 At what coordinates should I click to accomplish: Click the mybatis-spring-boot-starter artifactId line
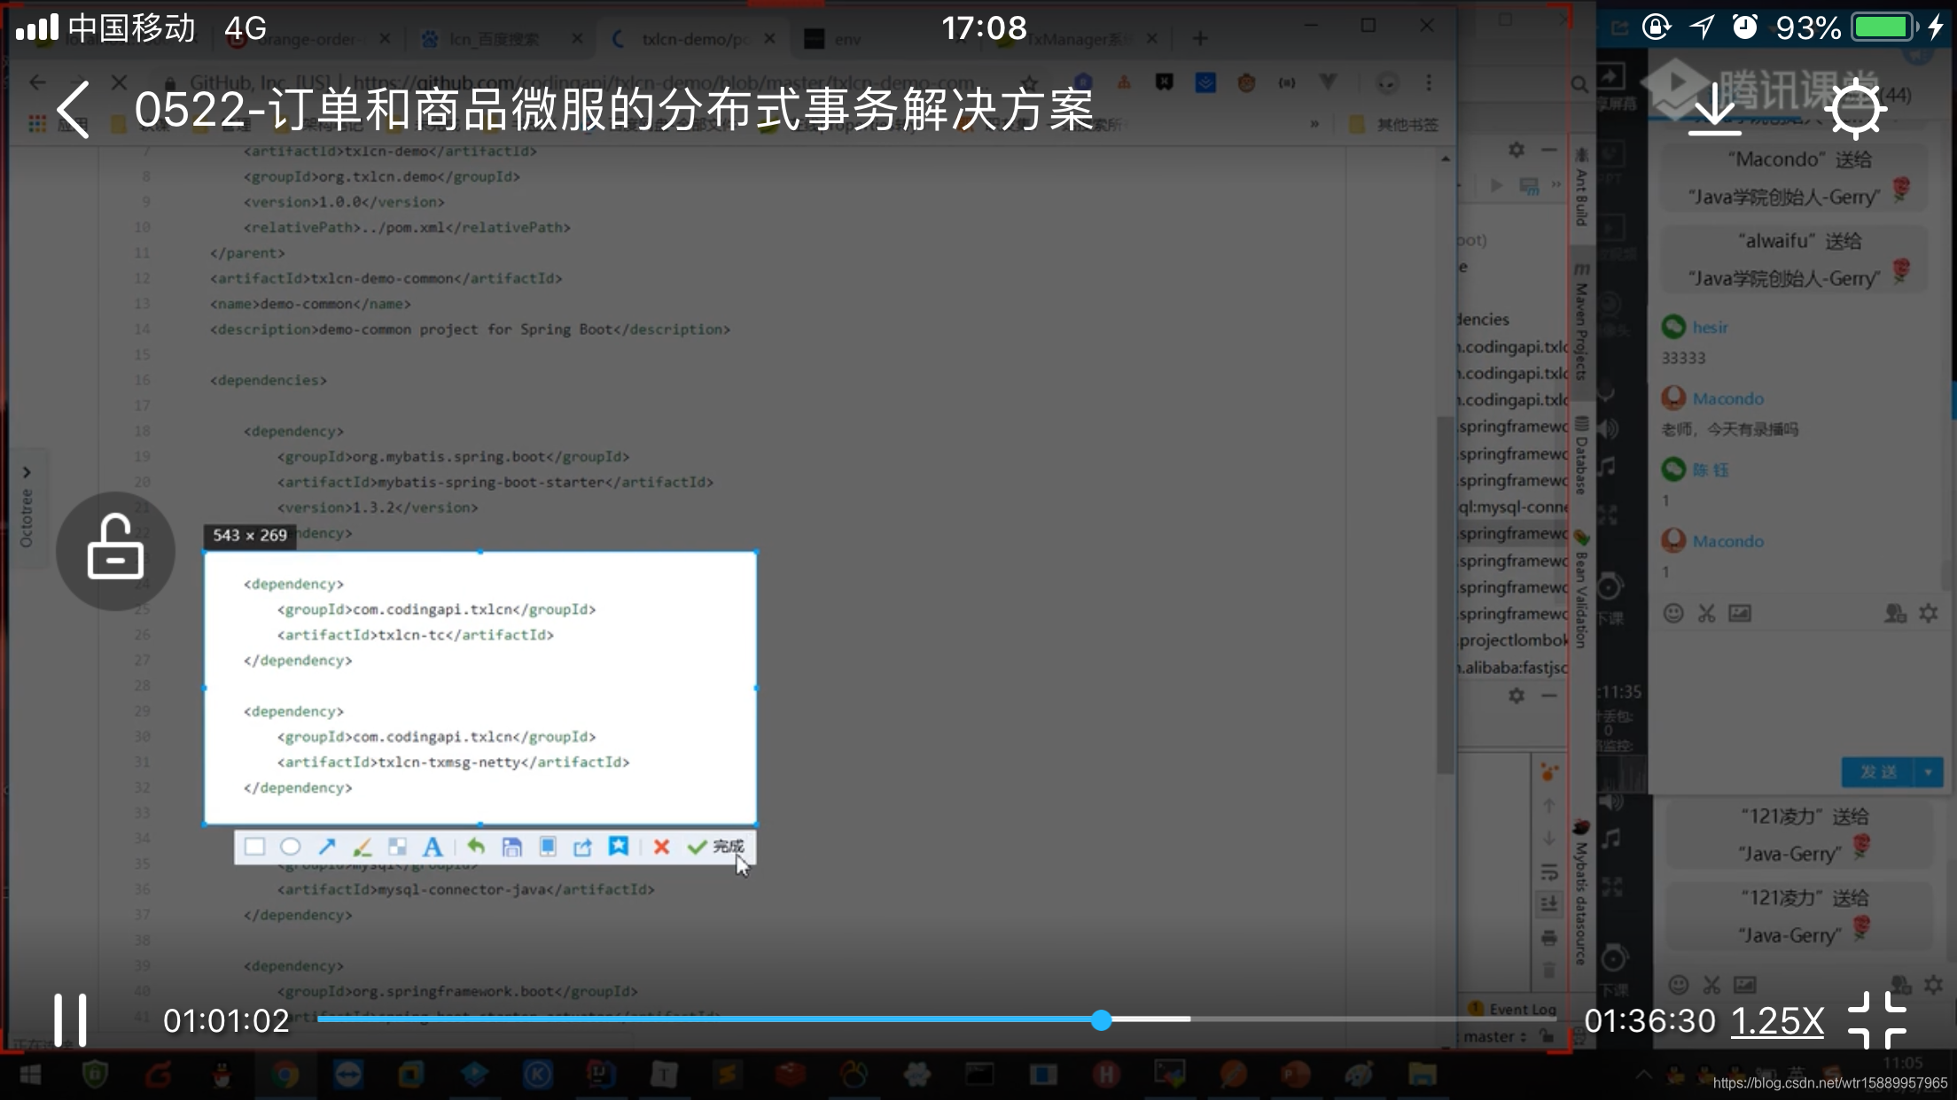[495, 482]
